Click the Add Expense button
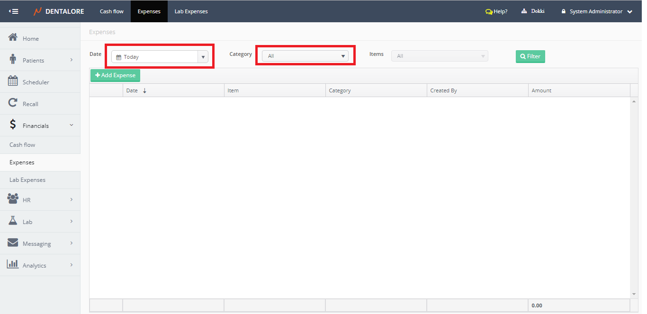647x314 pixels. pos(115,75)
